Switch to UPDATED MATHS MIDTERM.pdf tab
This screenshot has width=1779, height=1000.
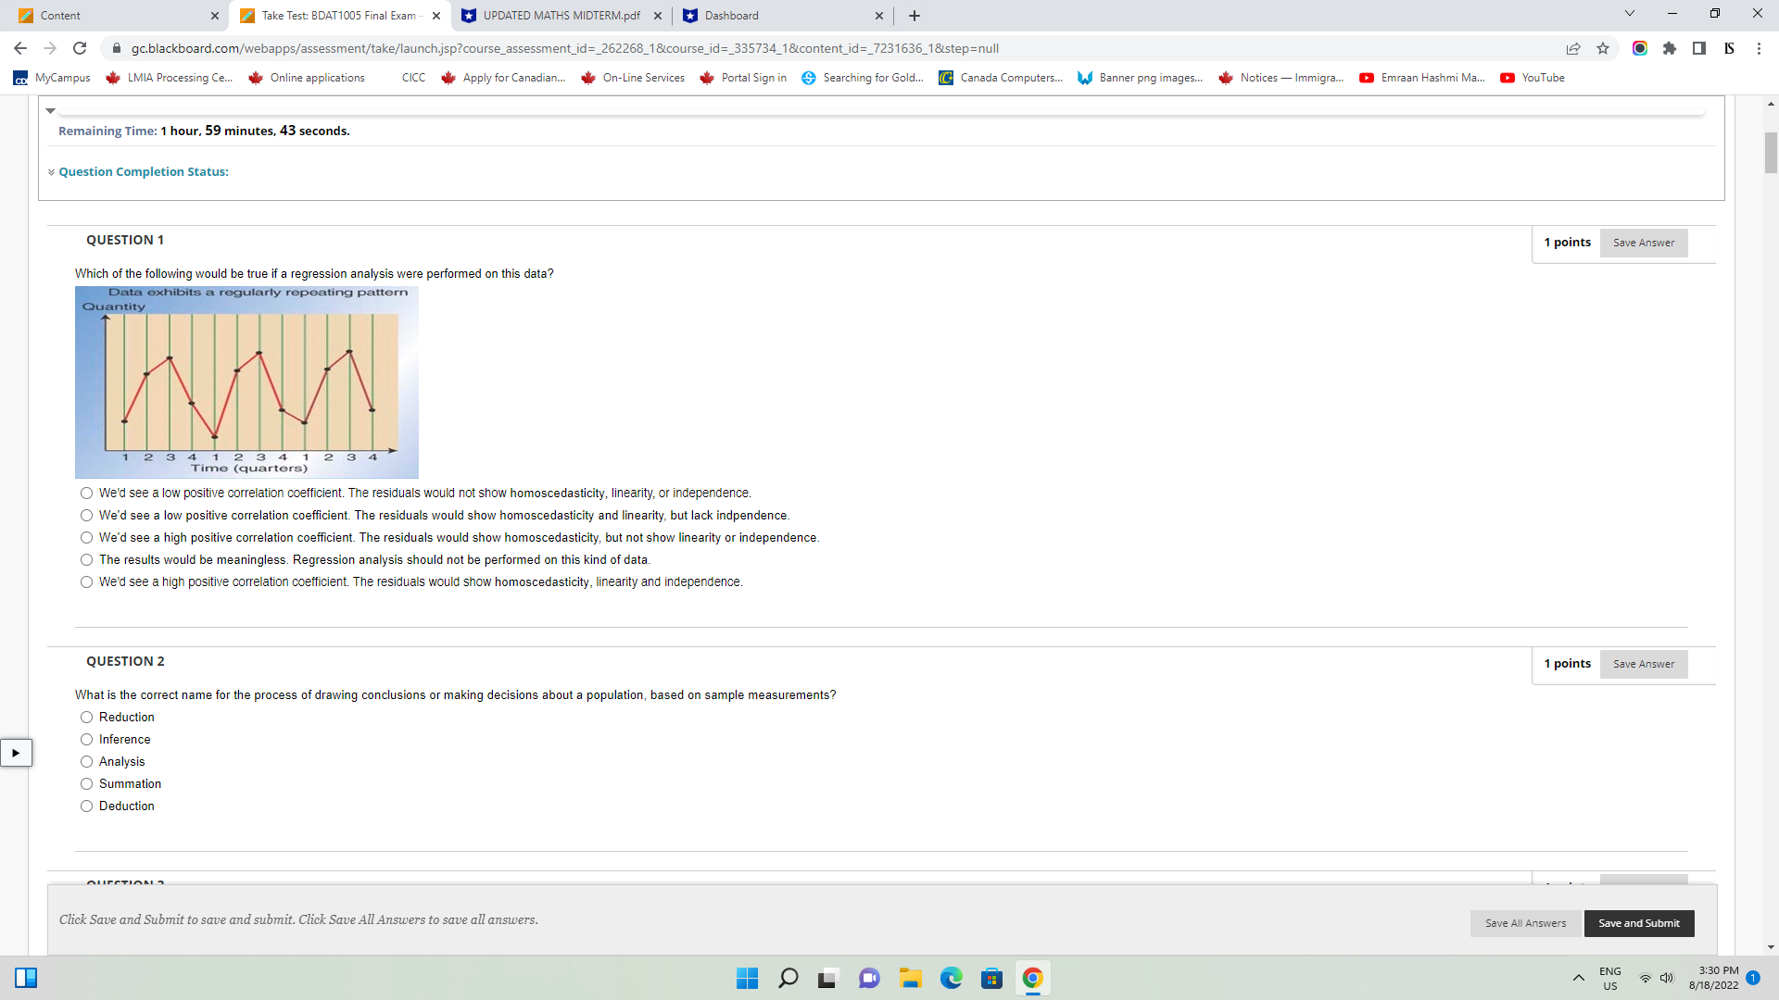coord(561,16)
